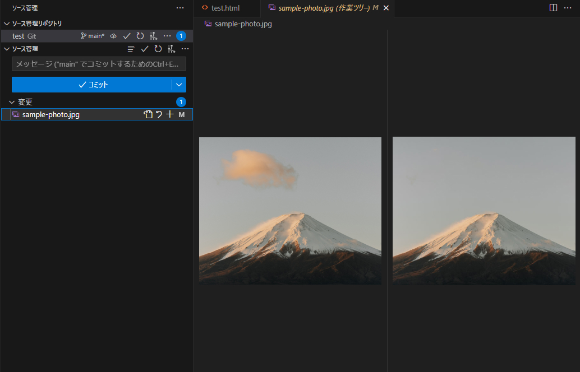The width and height of the screenshot is (580, 372).
Task: Click the image file icon in the breadcrumb
Action: point(208,24)
